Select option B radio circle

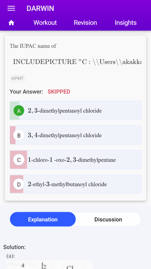coord(19,135)
